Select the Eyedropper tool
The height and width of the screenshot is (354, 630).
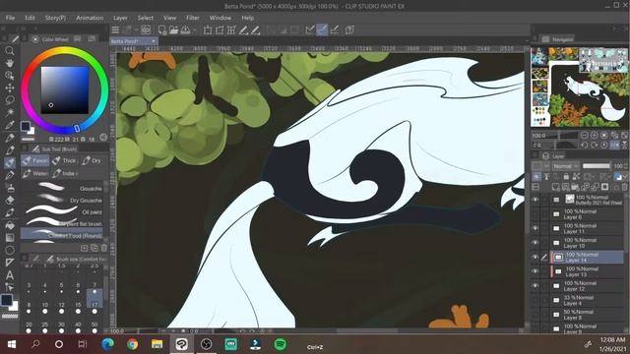(10, 125)
